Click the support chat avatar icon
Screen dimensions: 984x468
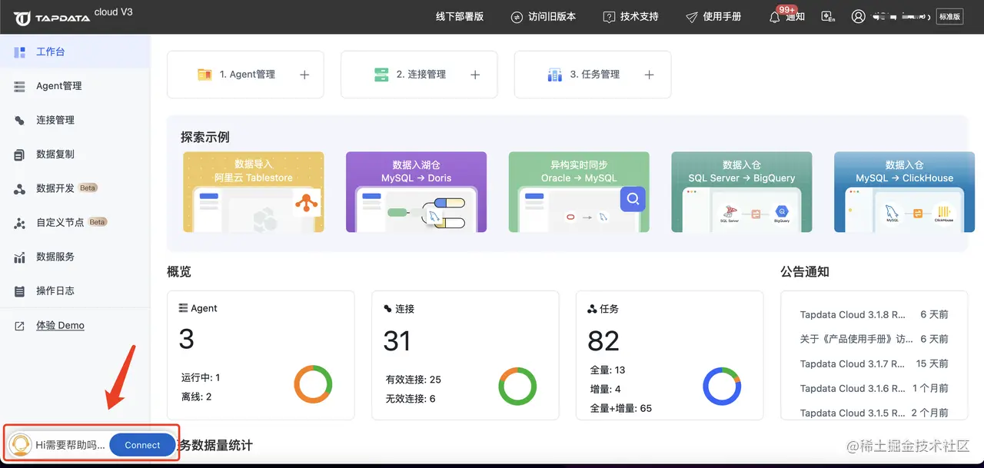click(x=20, y=444)
